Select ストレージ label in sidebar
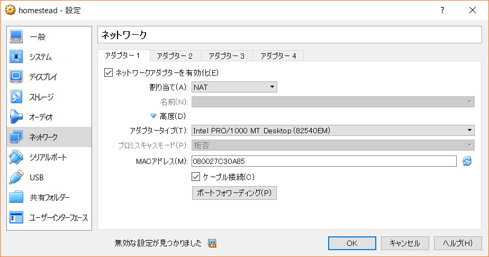The width and height of the screenshot is (489, 257). click(x=41, y=97)
